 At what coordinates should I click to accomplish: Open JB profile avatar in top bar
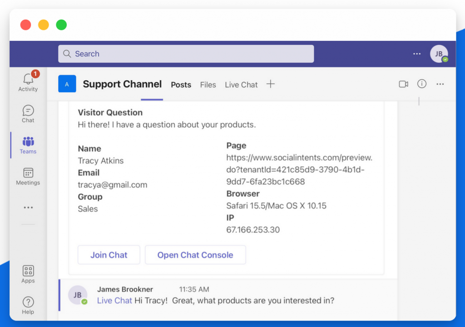tap(439, 54)
